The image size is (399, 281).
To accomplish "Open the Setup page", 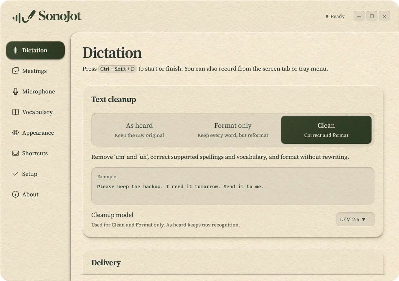I will point(35,174).
